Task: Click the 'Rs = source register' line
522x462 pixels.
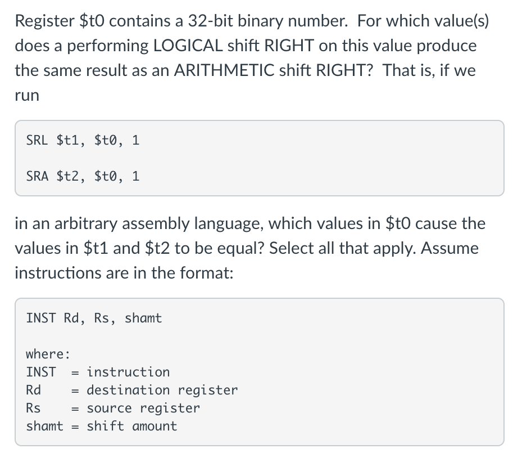Action: pyautogui.click(x=113, y=408)
